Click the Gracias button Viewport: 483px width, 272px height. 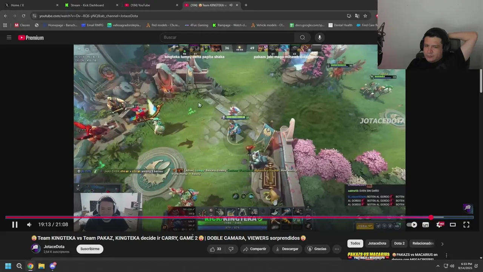tap(317, 249)
